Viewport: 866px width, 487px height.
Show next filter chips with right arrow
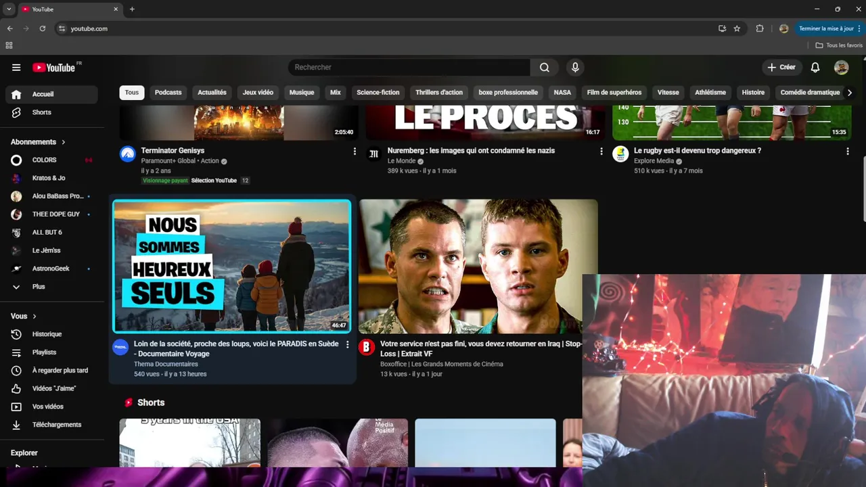click(850, 93)
